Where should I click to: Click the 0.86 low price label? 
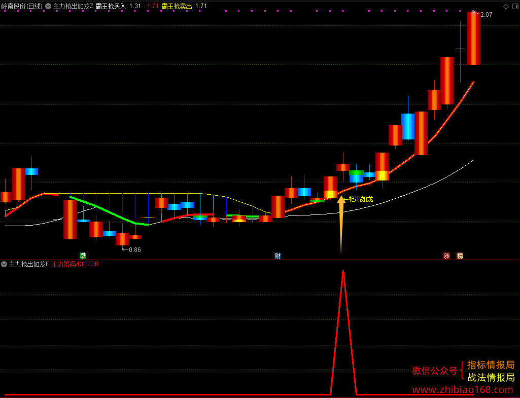134,250
